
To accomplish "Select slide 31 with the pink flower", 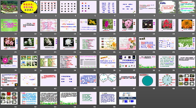I will pyautogui.click(x=9, y=62).
